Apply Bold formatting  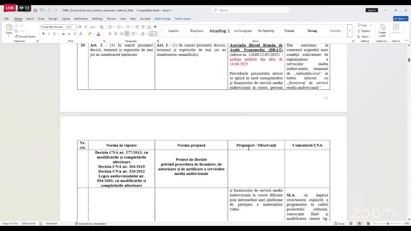pyautogui.click(x=43, y=34)
